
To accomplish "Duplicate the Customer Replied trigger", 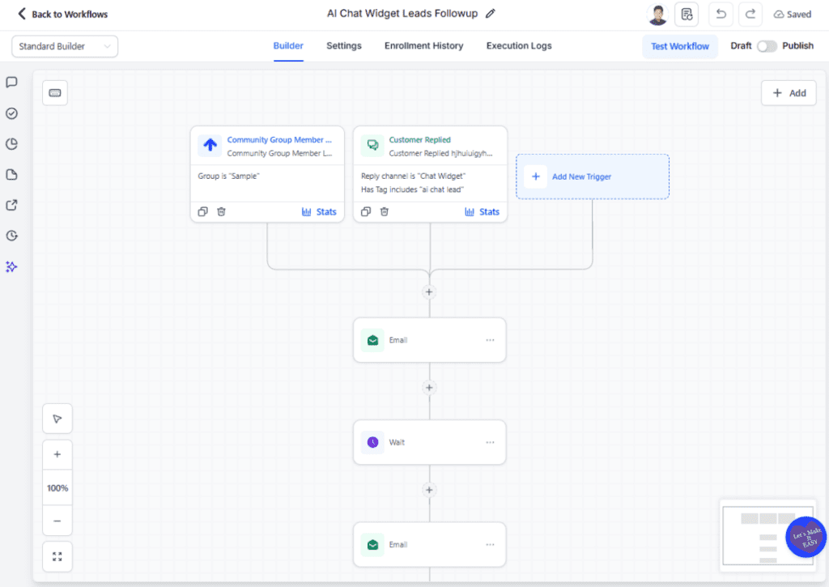I will click(x=365, y=211).
